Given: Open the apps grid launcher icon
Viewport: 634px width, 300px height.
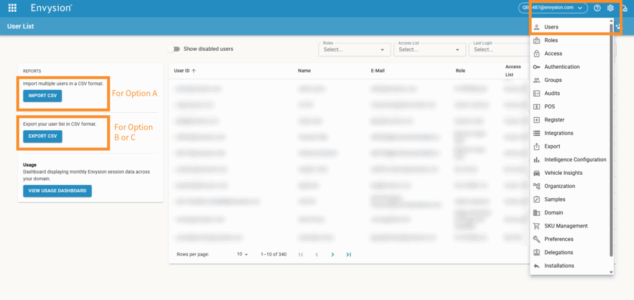Looking at the screenshot, I should point(12,8).
